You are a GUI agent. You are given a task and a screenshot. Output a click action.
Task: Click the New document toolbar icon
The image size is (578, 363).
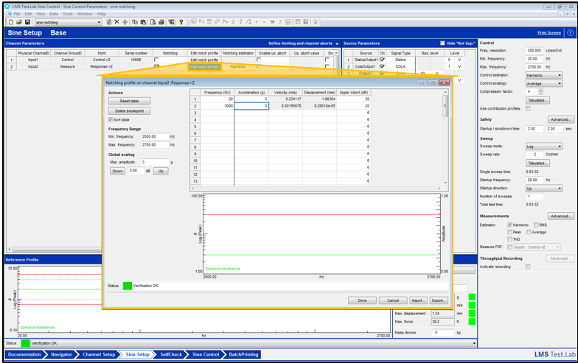coord(11,22)
